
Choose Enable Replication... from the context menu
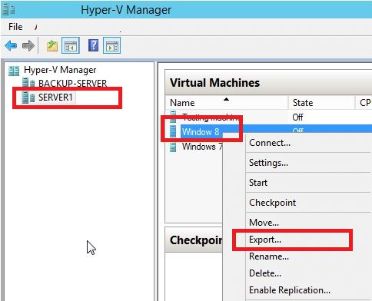[308, 290]
